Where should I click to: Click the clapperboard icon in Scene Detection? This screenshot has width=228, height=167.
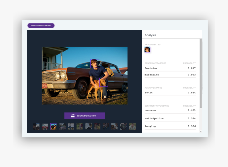pos(73,116)
